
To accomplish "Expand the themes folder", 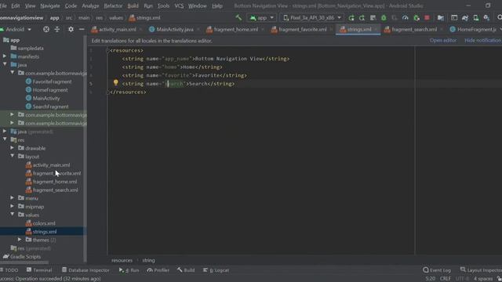I will tap(20, 240).
